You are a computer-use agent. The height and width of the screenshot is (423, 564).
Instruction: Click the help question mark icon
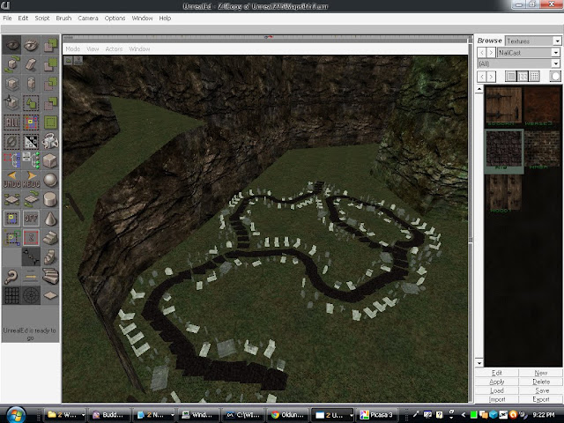tap(12, 277)
